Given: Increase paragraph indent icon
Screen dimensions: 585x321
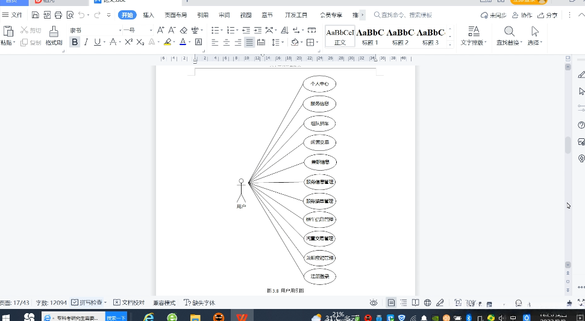Looking at the screenshot, I should click(x=257, y=30).
